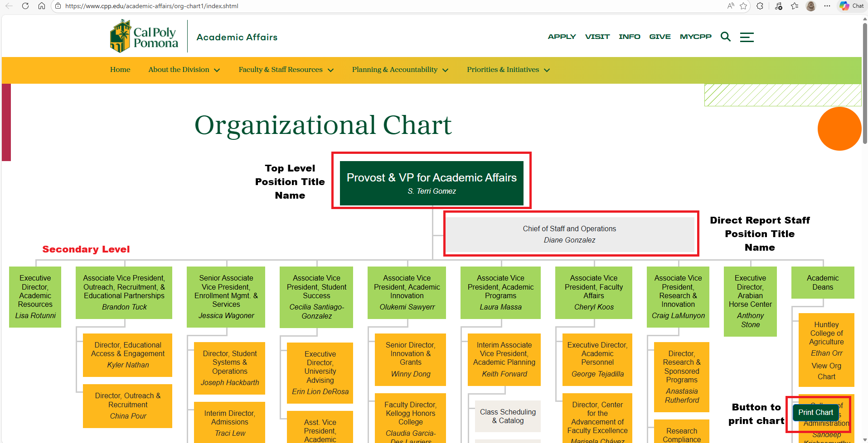Open Copilot Chat in browser toolbar
This screenshot has width=868, height=443.
[x=852, y=6]
